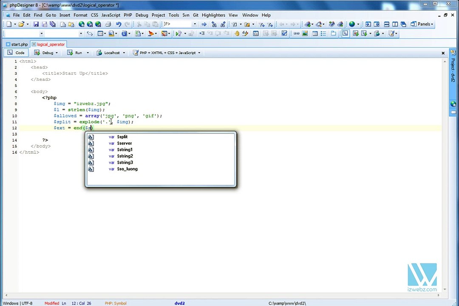Toggle the highlighted frame icon in second toolbar
Screen dimensions: 459x306
pos(346,34)
